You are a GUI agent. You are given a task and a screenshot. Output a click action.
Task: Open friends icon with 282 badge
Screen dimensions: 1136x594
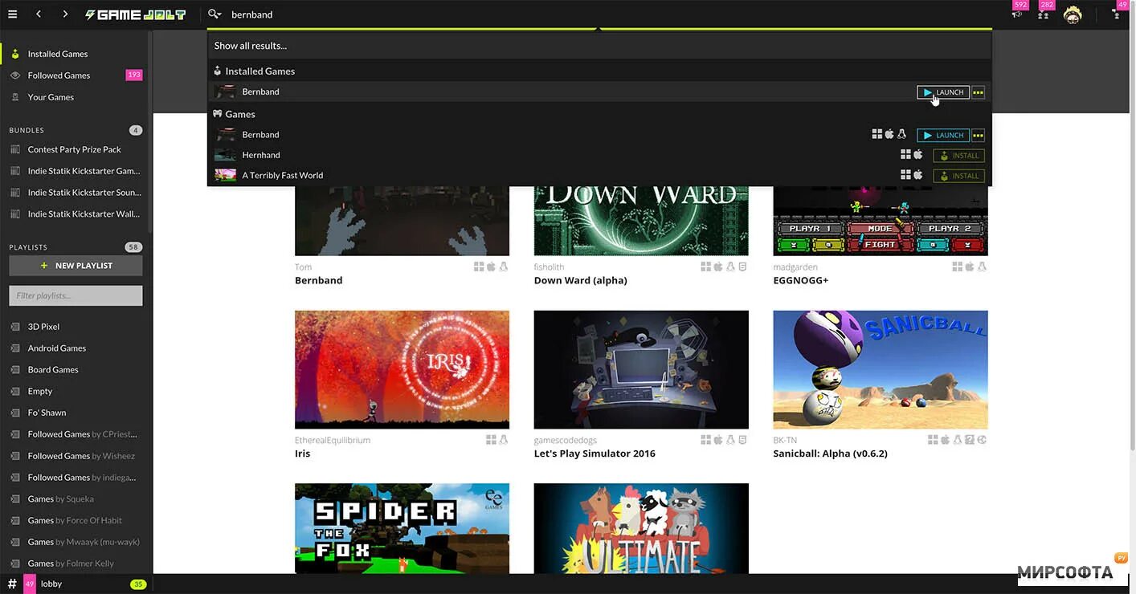point(1043,14)
